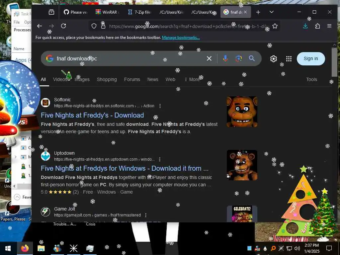The height and width of the screenshot is (255, 340).
Task: Switch to the 'Please ve…' GitHub tab
Action: [75, 12]
